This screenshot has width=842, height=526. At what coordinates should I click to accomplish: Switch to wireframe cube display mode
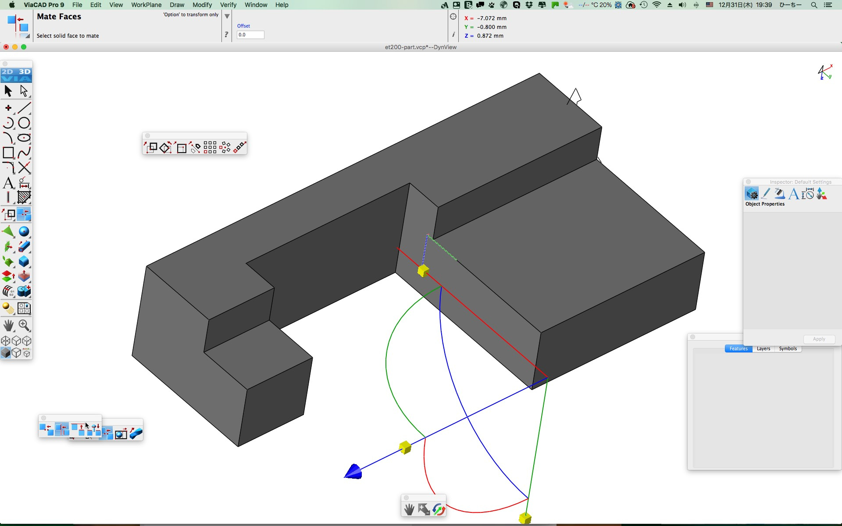(6, 341)
